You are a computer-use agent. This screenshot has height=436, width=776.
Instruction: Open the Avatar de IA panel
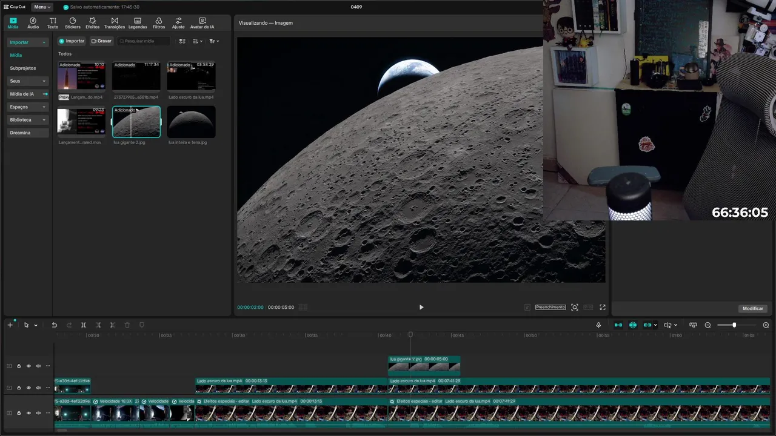click(202, 23)
